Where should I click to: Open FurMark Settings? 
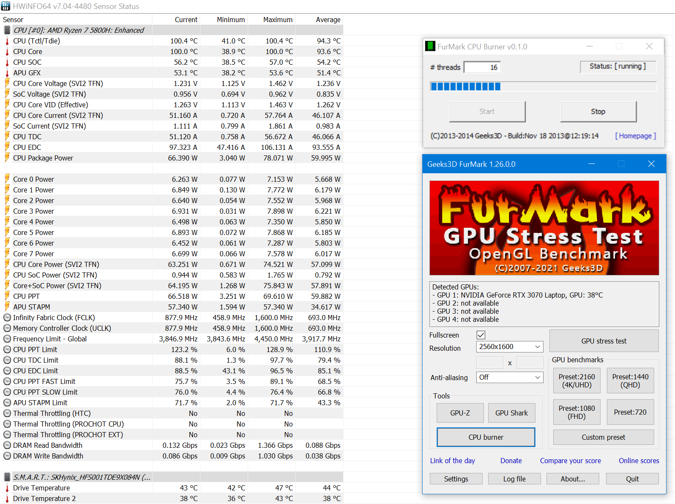[x=456, y=479]
